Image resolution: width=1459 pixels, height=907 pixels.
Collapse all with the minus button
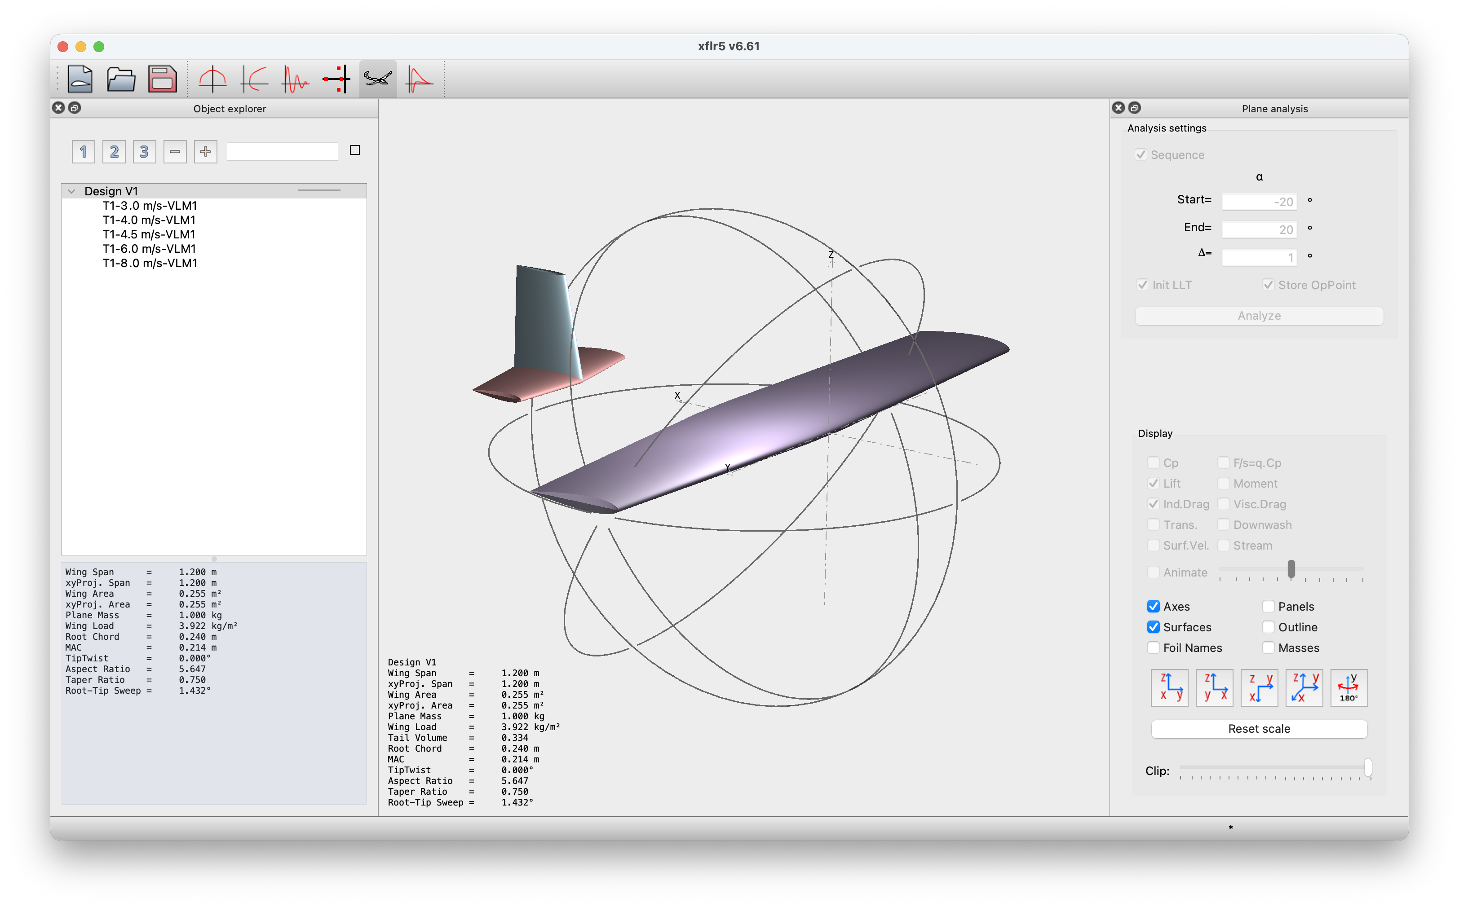[x=175, y=152]
